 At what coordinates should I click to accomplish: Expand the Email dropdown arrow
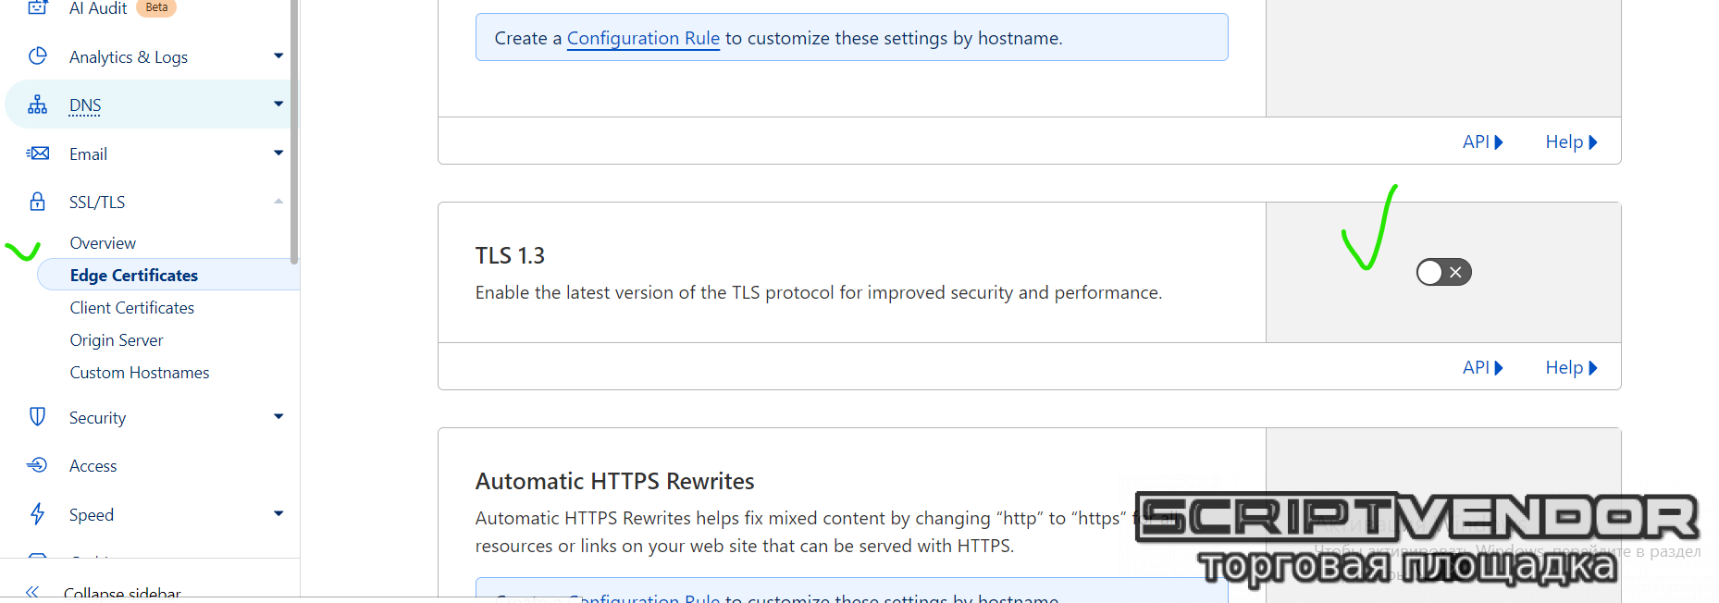[x=278, y=154]
